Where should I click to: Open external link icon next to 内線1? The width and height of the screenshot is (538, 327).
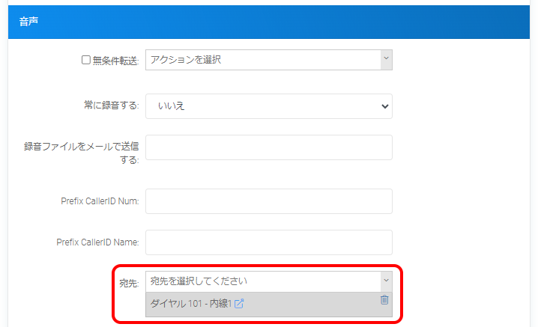point(240,304)
